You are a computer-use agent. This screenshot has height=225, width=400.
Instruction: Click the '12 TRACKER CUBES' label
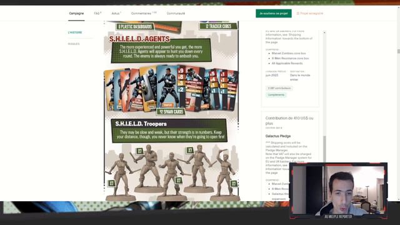(x=219, y=26)
